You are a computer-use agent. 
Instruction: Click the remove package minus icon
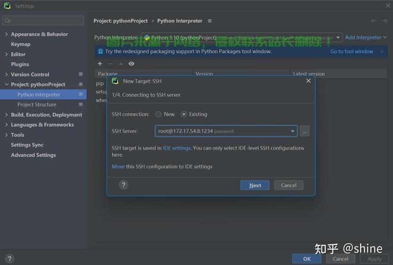[110, 64]
